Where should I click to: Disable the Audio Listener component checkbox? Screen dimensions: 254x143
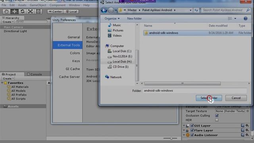click(192, 135)
